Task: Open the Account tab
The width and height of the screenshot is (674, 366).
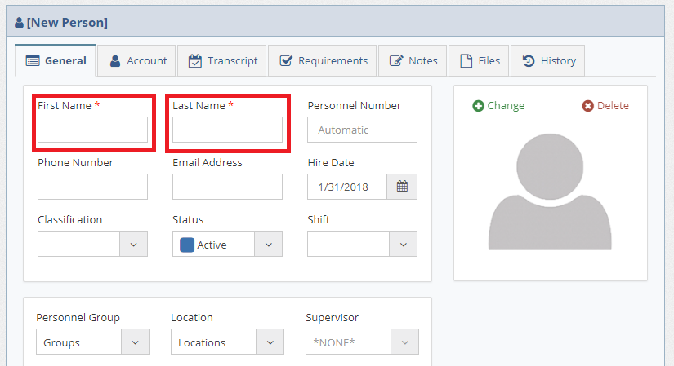Action: pyautogui.click(x=137, y=60)
